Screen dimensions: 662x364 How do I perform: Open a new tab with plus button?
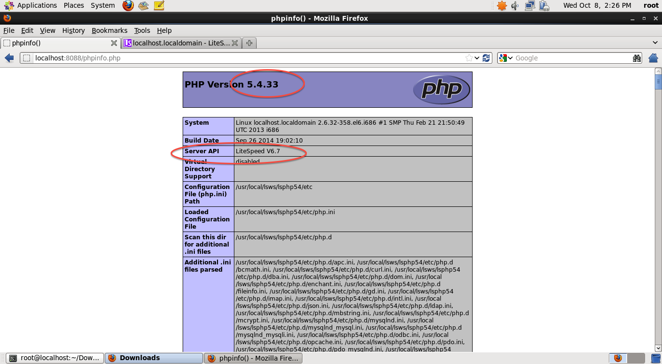click(249, 43)
